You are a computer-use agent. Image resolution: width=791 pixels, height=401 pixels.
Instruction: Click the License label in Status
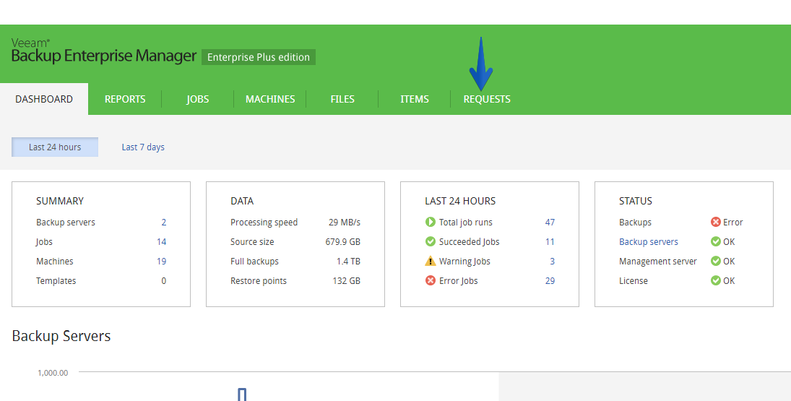(634, 281)
